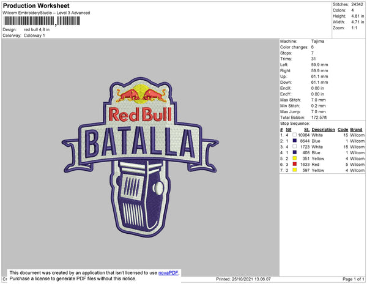Select the yellow swatch beside 597 Yellow
The width and height of the screenshot is (367, 284).
[294, 170]
